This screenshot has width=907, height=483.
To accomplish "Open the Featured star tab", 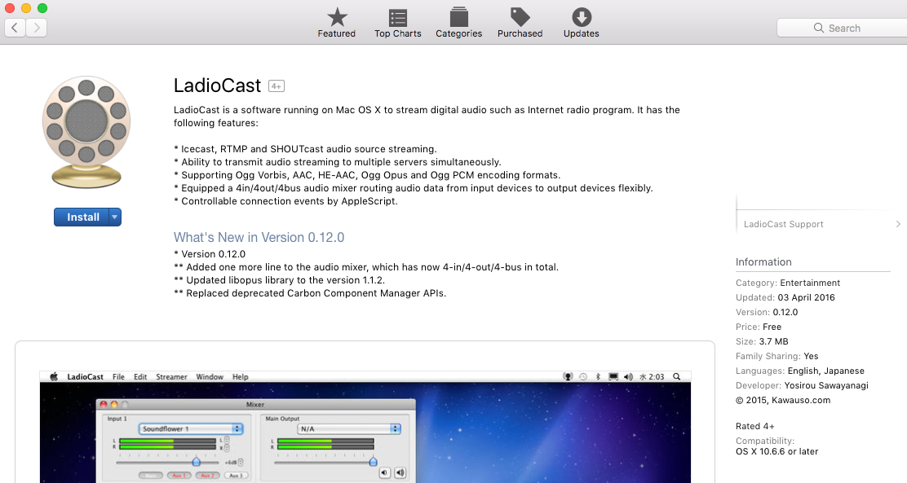I will (x=337, y=23).
